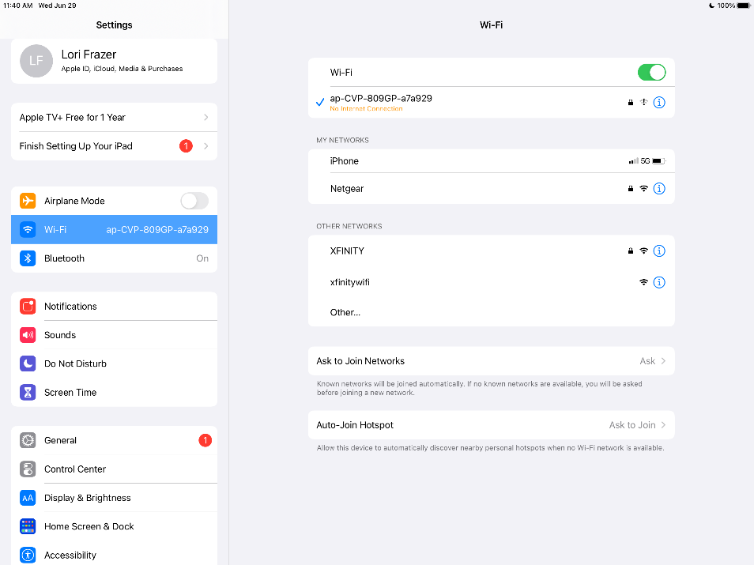The width and height of the screenshot is (754, 565).
Task: Open Notifications settings icon
Action: point(28,307)
